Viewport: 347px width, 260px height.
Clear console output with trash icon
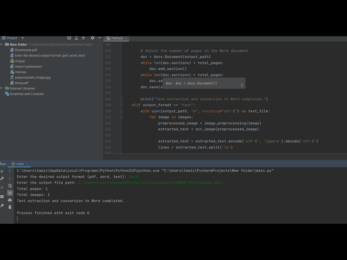[10, 207]
